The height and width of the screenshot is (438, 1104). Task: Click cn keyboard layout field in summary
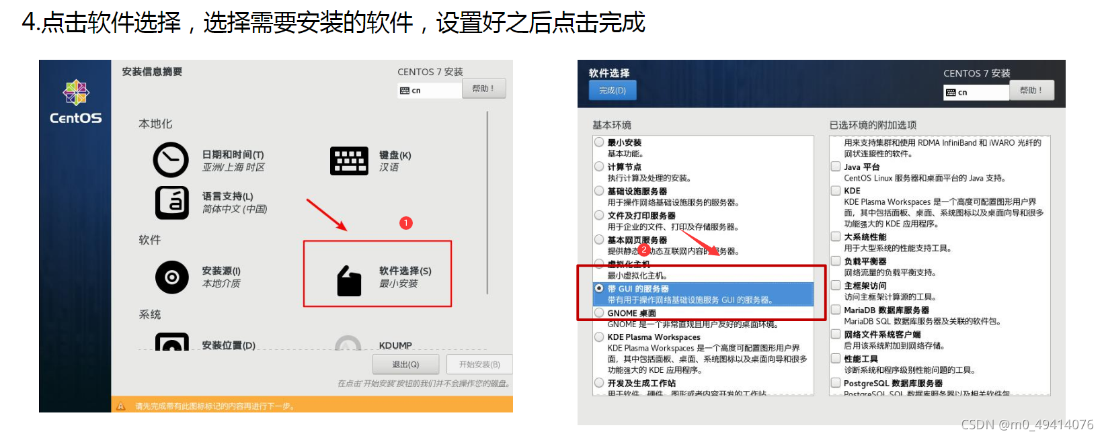(430, 90)
